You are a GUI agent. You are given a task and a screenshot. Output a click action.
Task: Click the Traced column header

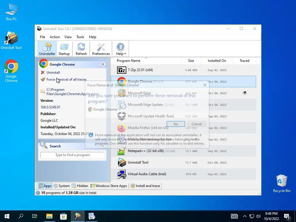click(245, 61)
